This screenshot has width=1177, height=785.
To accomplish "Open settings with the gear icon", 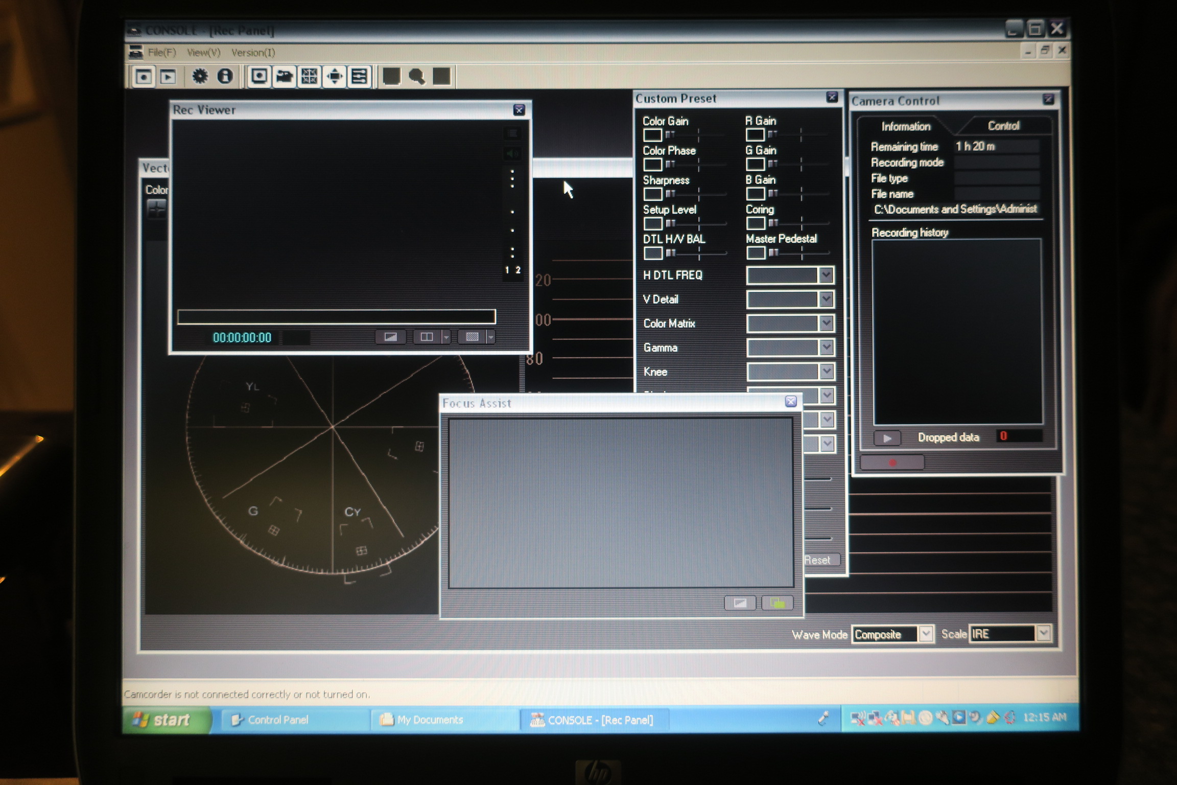I will click(200, 77).
